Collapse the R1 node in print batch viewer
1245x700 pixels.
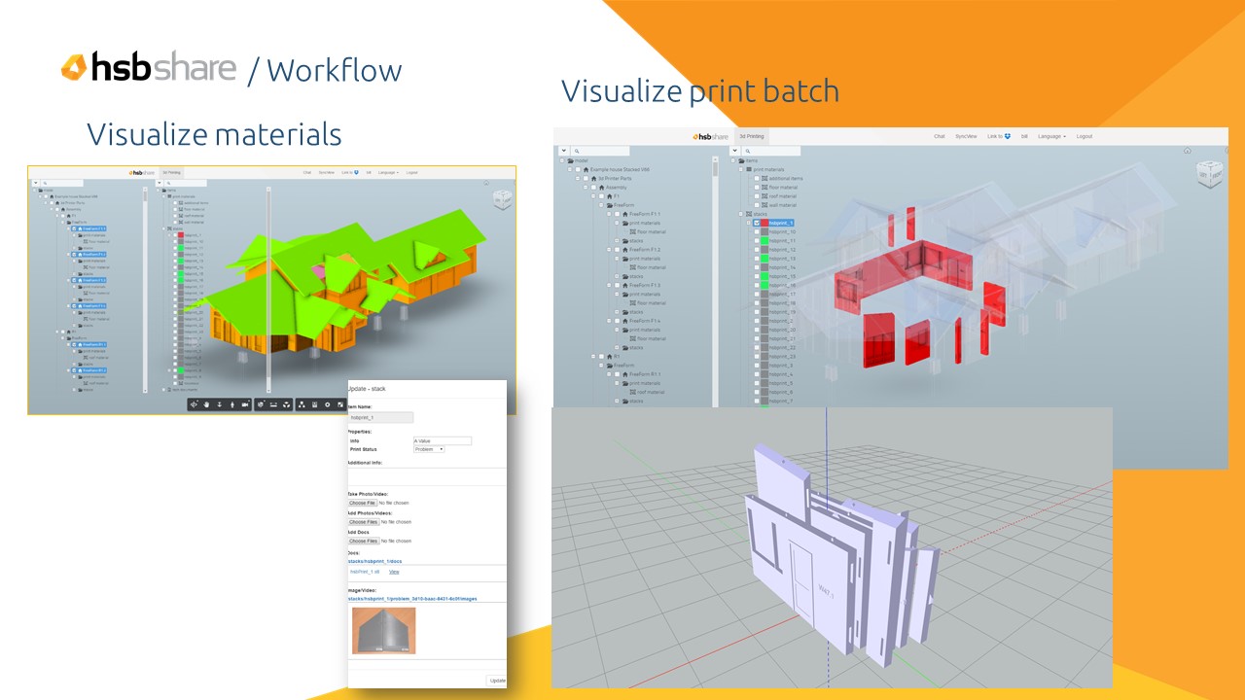point(592,357)
